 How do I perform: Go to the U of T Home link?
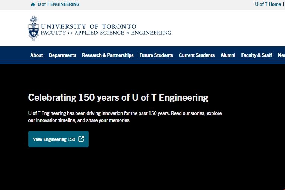267,4
